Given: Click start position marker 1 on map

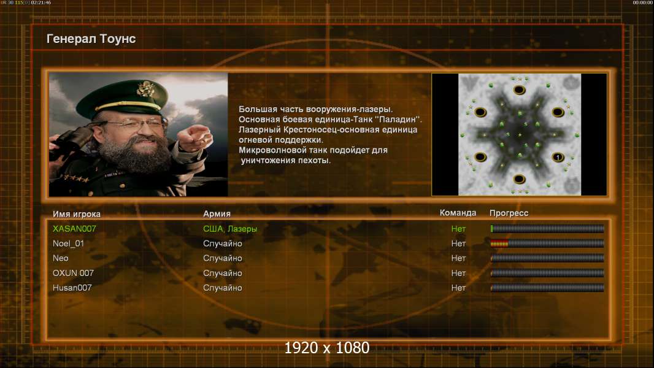Looking at the screenshot, I should [x=558, y=157].
